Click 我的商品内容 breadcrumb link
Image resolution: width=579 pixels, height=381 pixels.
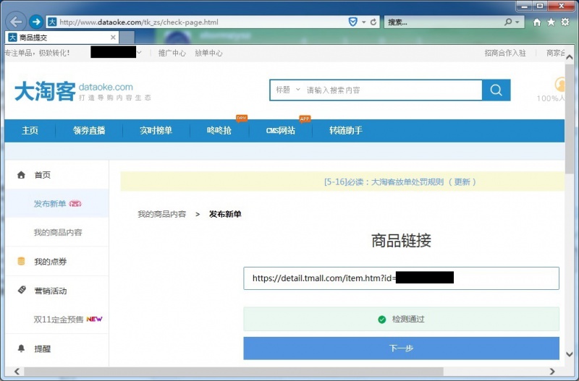[161, 214]
